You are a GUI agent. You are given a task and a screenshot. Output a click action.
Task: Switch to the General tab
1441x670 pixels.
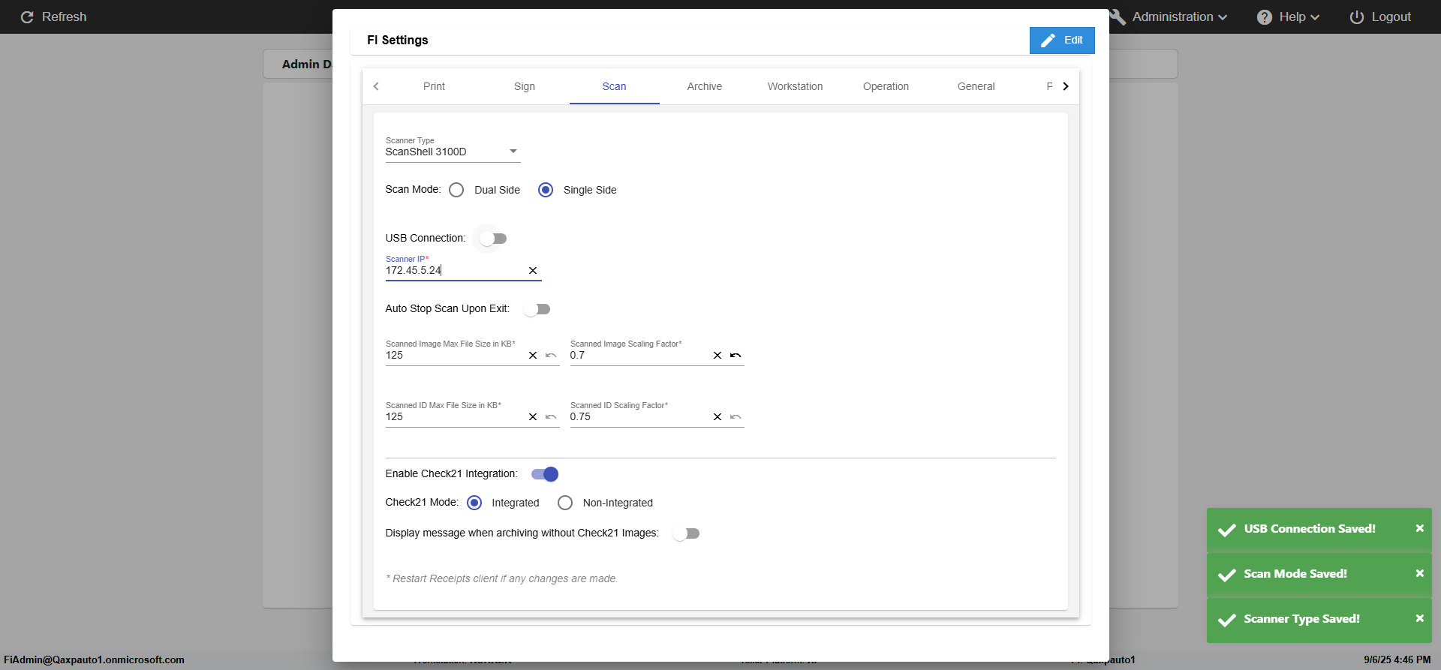click(976, 87)
